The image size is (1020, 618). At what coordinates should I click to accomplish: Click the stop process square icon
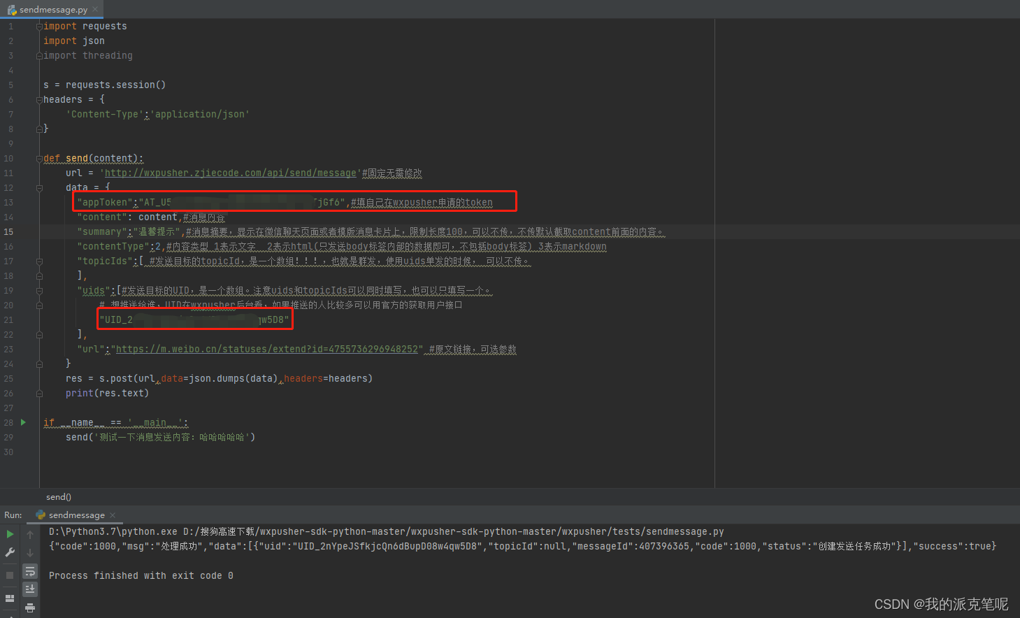coord(10,575)
